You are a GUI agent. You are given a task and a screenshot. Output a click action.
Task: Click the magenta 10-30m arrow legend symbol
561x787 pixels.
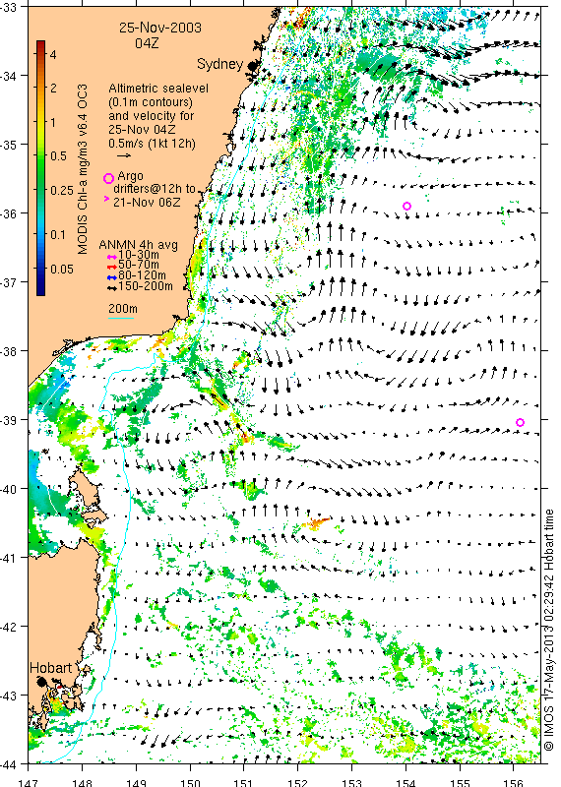[x=112, y=257]
